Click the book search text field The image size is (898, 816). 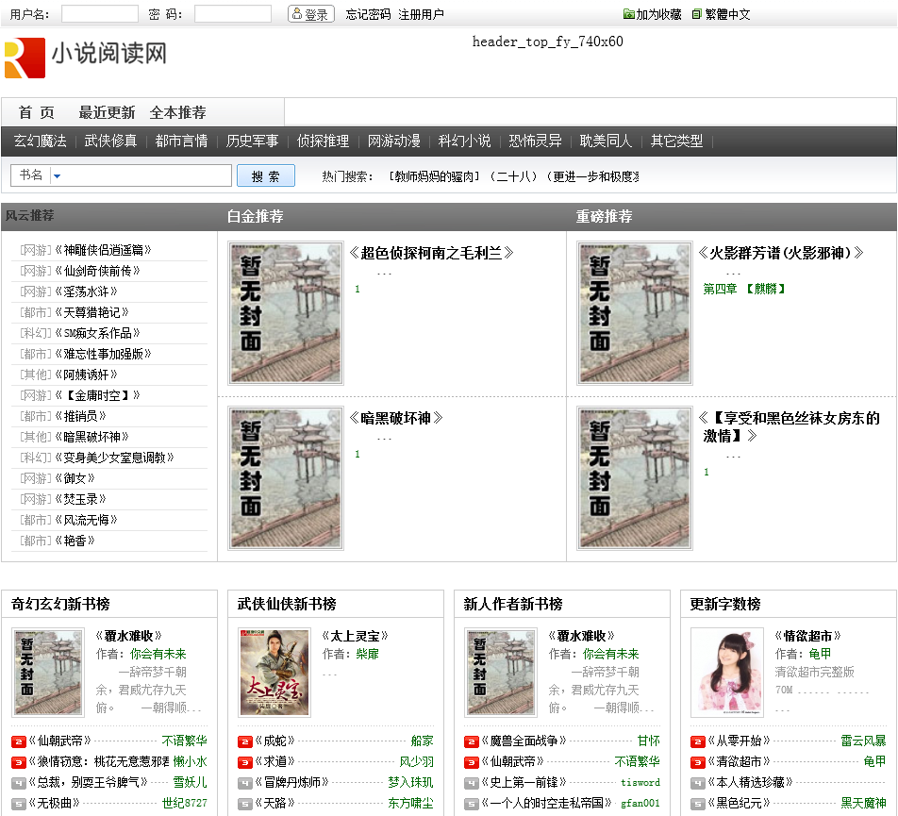(x=147, y=175)
